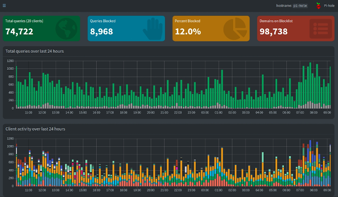Open the 8,968 queries blocked figure
Image resolution: width=338 pixels, height=197 pixels.
point(102,32)
